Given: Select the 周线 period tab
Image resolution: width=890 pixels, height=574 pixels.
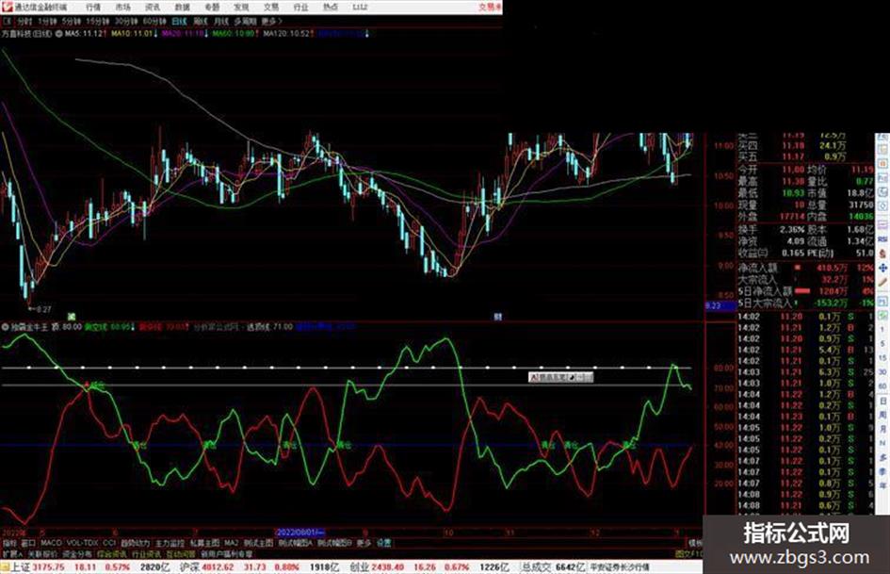Looking at the screenshot, I should click(x=201, y=22).
